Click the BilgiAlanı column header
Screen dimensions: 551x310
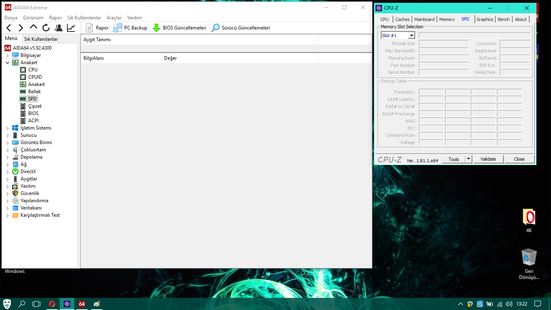[121, 58]
